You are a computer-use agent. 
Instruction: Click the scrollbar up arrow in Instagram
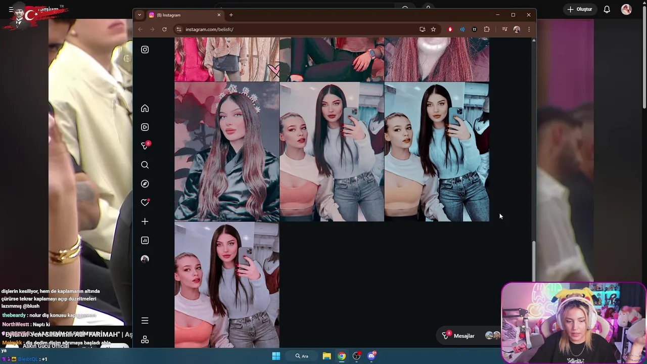pyautogui.click(x=534, y=40)
